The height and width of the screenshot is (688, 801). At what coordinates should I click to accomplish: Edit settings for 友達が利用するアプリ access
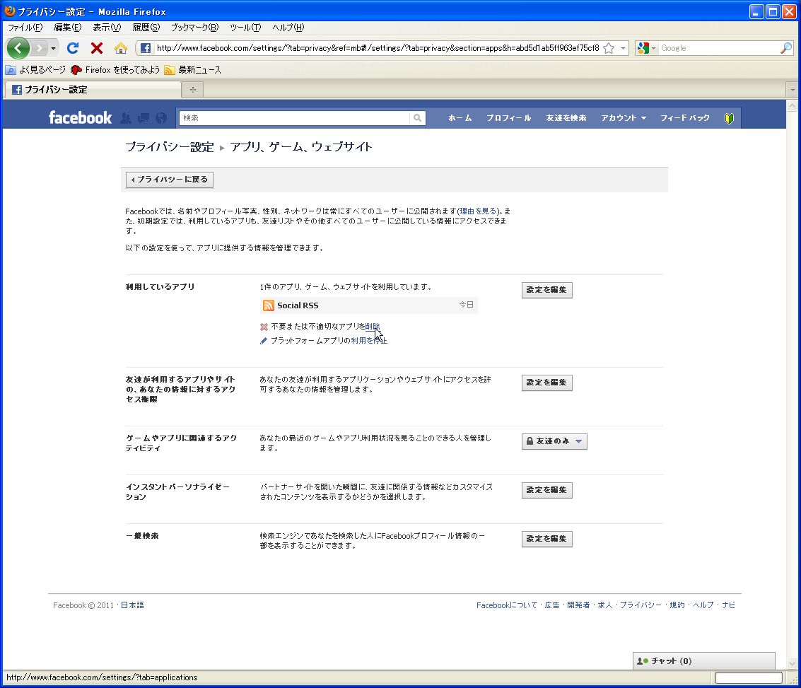(x=546, y=383)
